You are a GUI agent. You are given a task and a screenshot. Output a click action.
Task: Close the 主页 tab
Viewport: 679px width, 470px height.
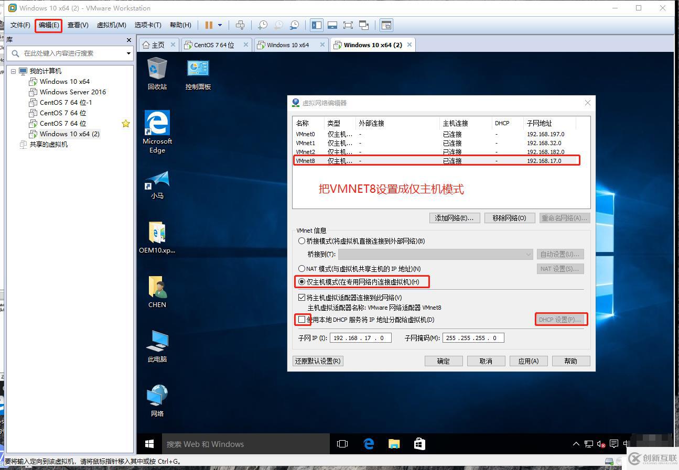[173, 45]
